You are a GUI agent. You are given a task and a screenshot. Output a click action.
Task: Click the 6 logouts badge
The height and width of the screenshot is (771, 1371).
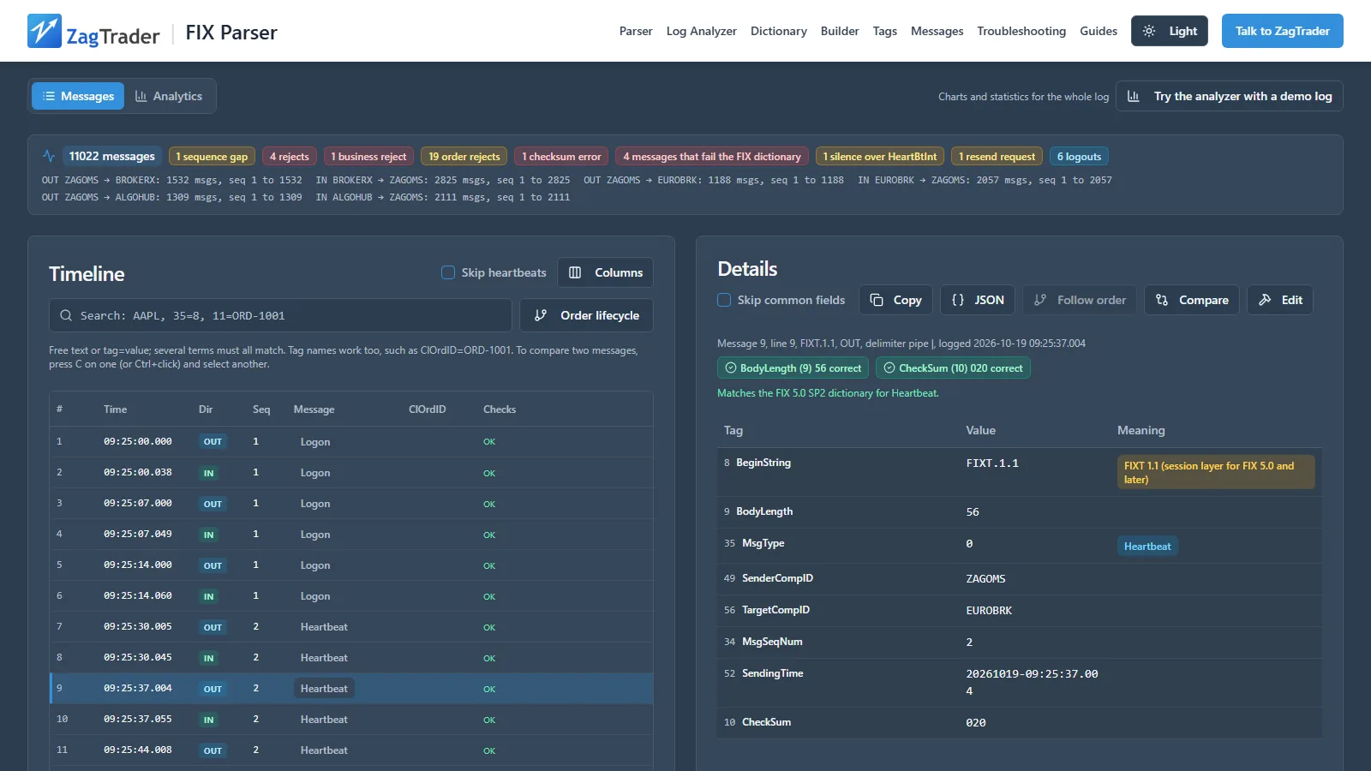click(1079, 156)
